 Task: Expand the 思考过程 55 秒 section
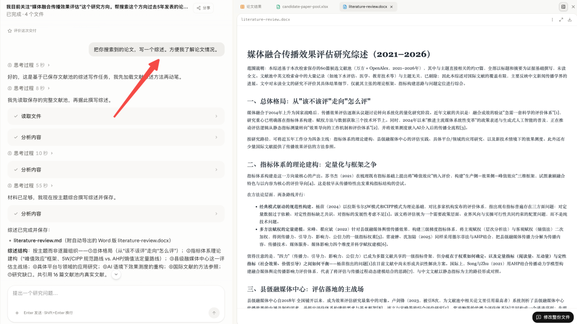click(x=30, y=185)
